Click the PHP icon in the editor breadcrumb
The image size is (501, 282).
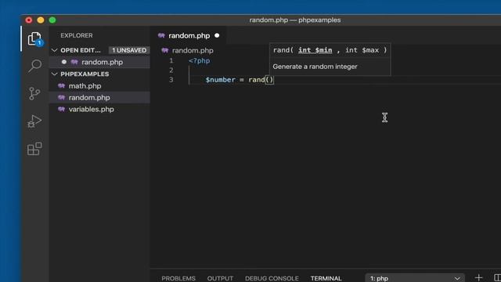coord(165,50)
